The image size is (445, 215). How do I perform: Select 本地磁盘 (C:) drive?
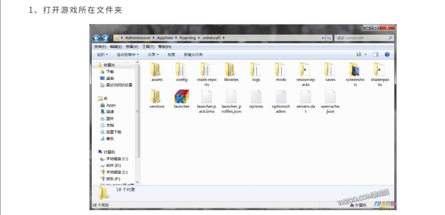click(x=114, y=159)
